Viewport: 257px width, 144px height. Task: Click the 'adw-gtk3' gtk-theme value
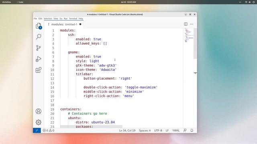pyautogui.click(x=107, y=66)
